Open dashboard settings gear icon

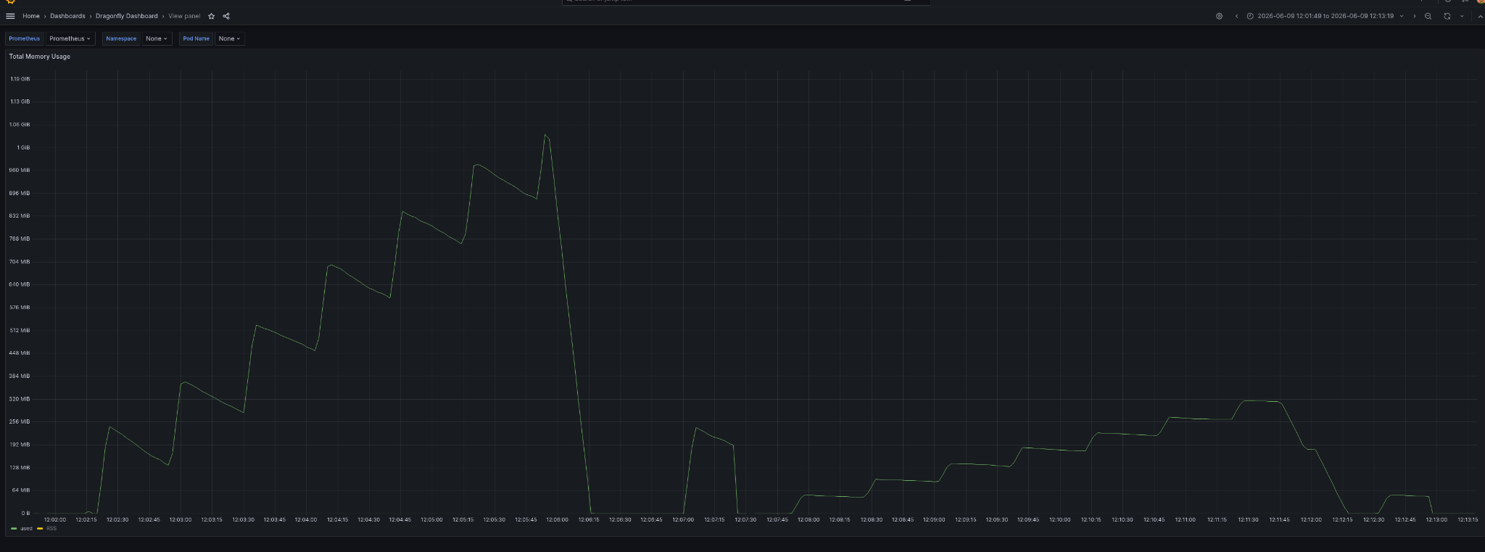click(1219, 16)
